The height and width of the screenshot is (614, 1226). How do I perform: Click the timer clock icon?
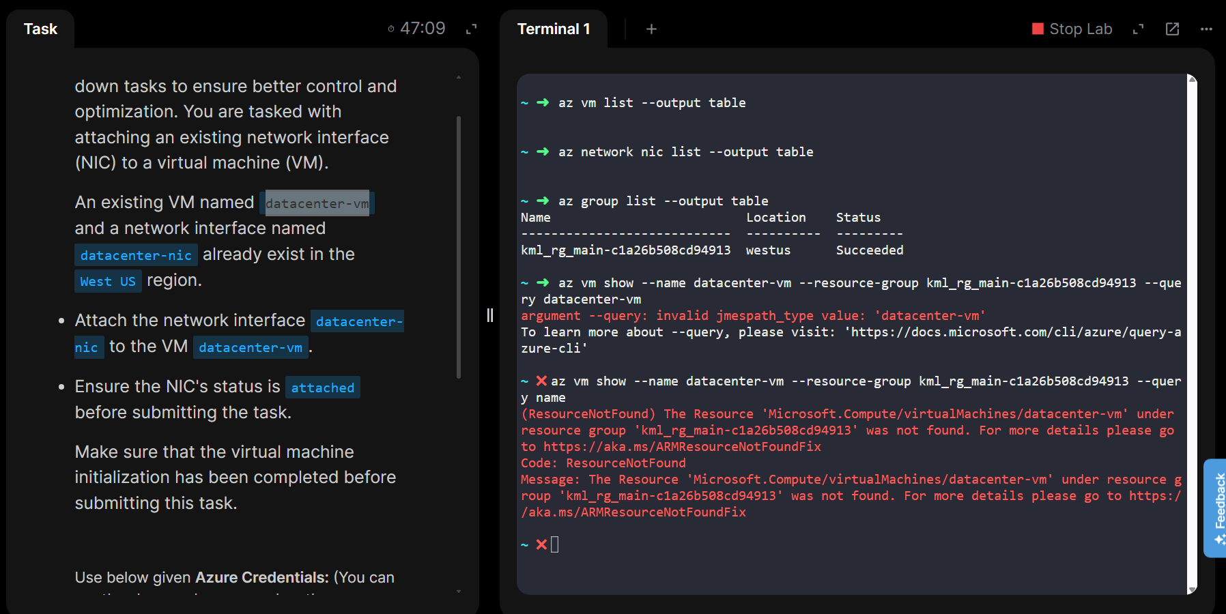click(x=391, y=29)
